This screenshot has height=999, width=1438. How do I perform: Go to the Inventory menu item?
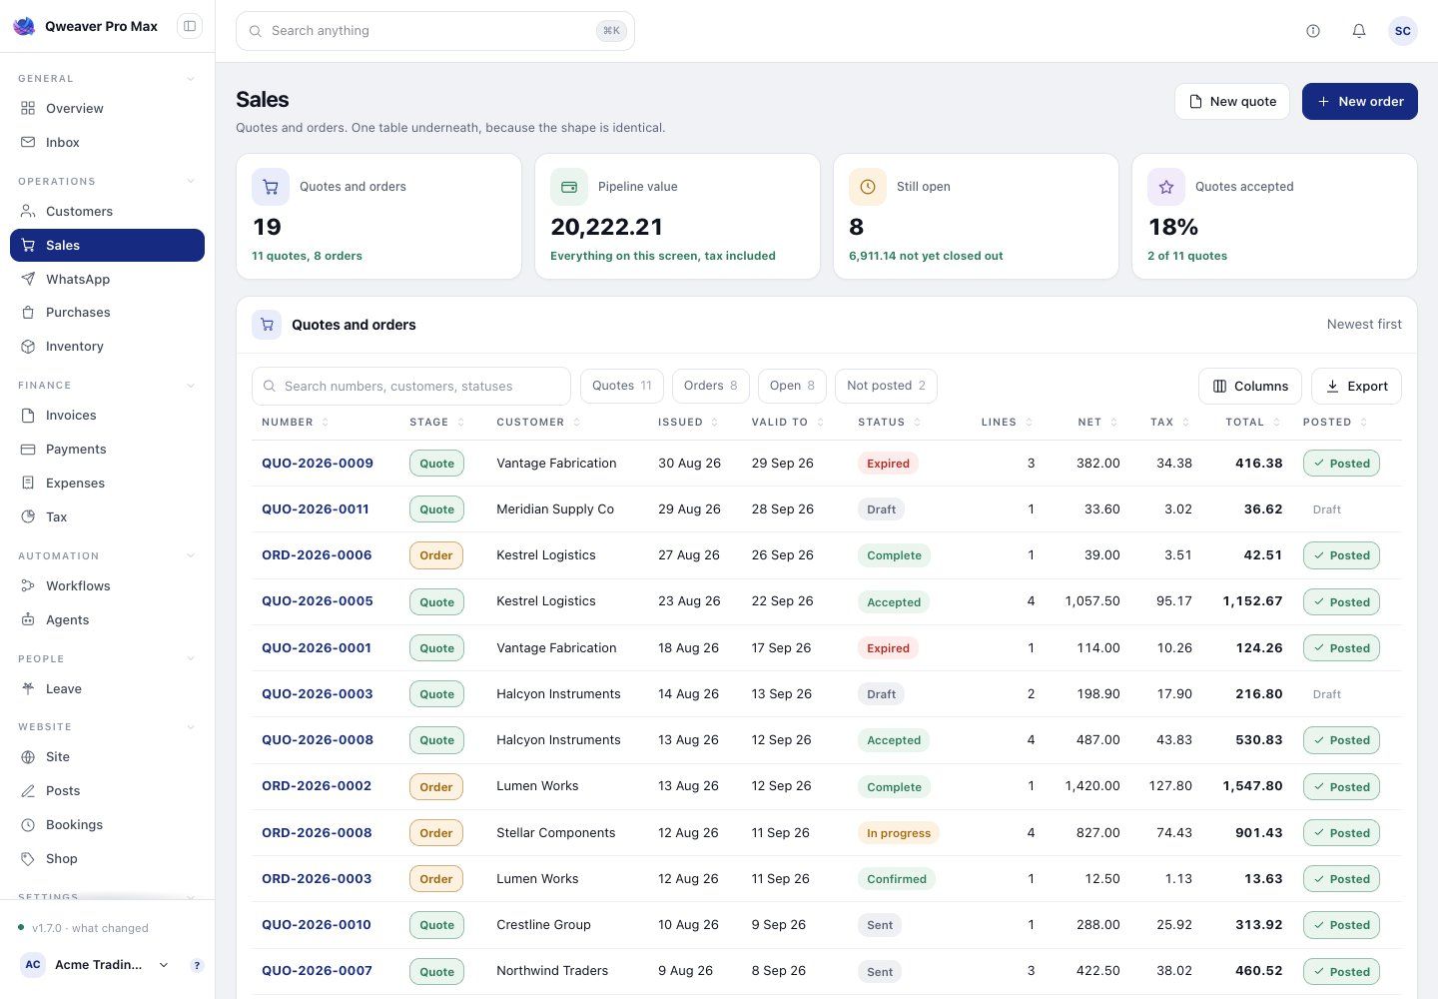click(x=107, y=346)
